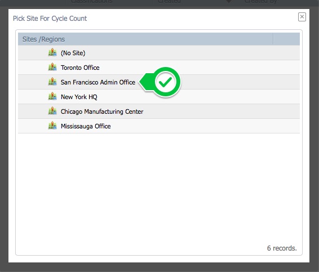The width and height of the screenshot is (319, 272).
Task: Click the New York HQ site icon
Action: click(x=52, y=96)
